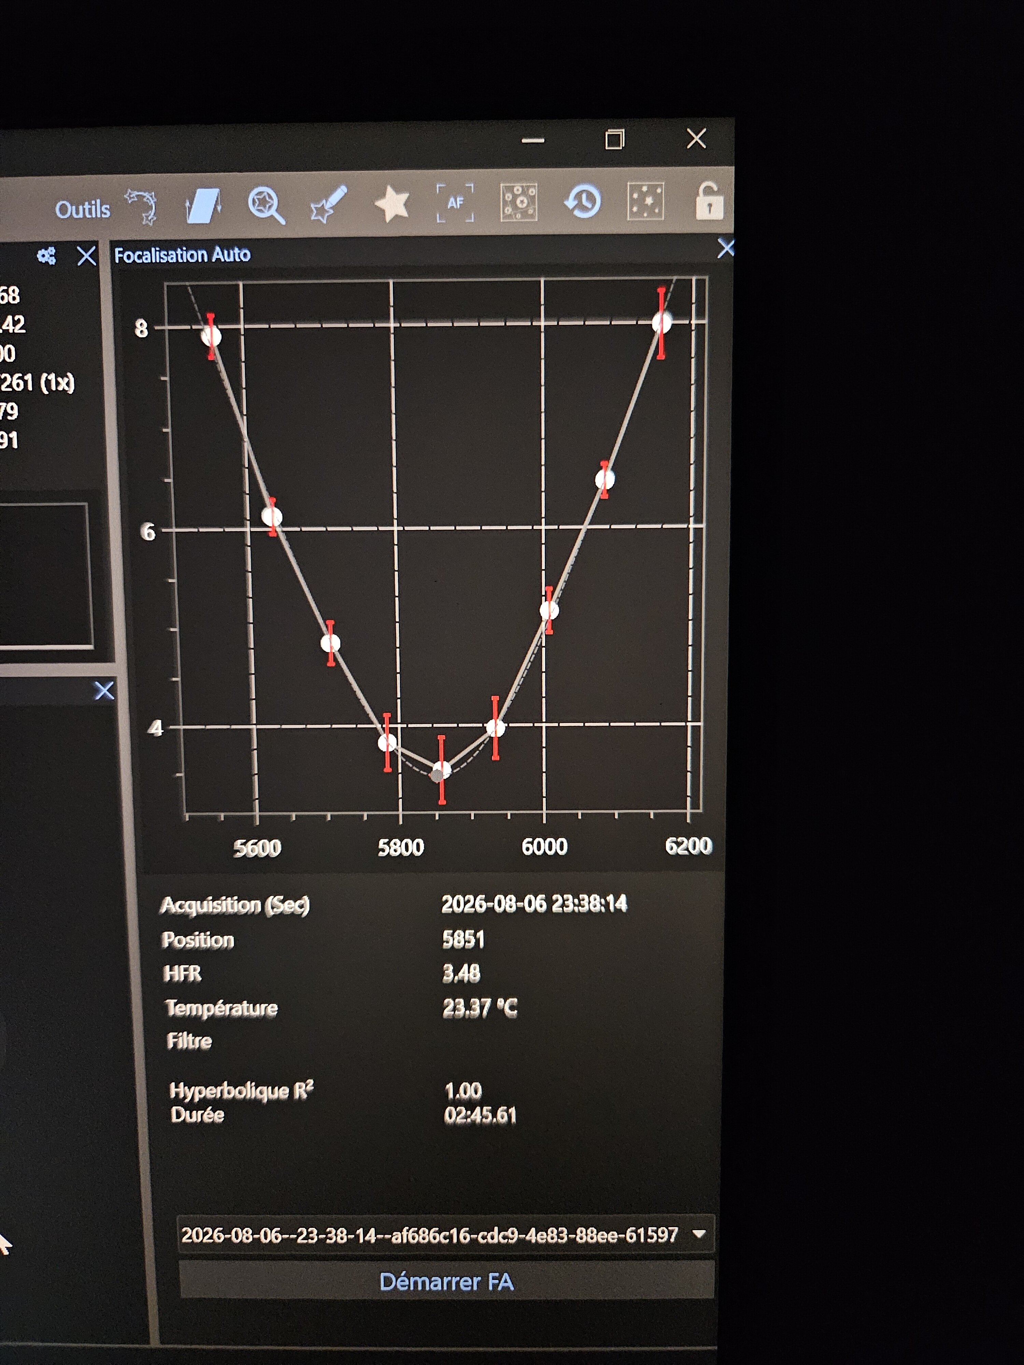The width and height of the screenshot is (1024, 1365).
Task: Click the Acquisition (Sec) label
Action: pyautogui.click(x=234, y=905)
